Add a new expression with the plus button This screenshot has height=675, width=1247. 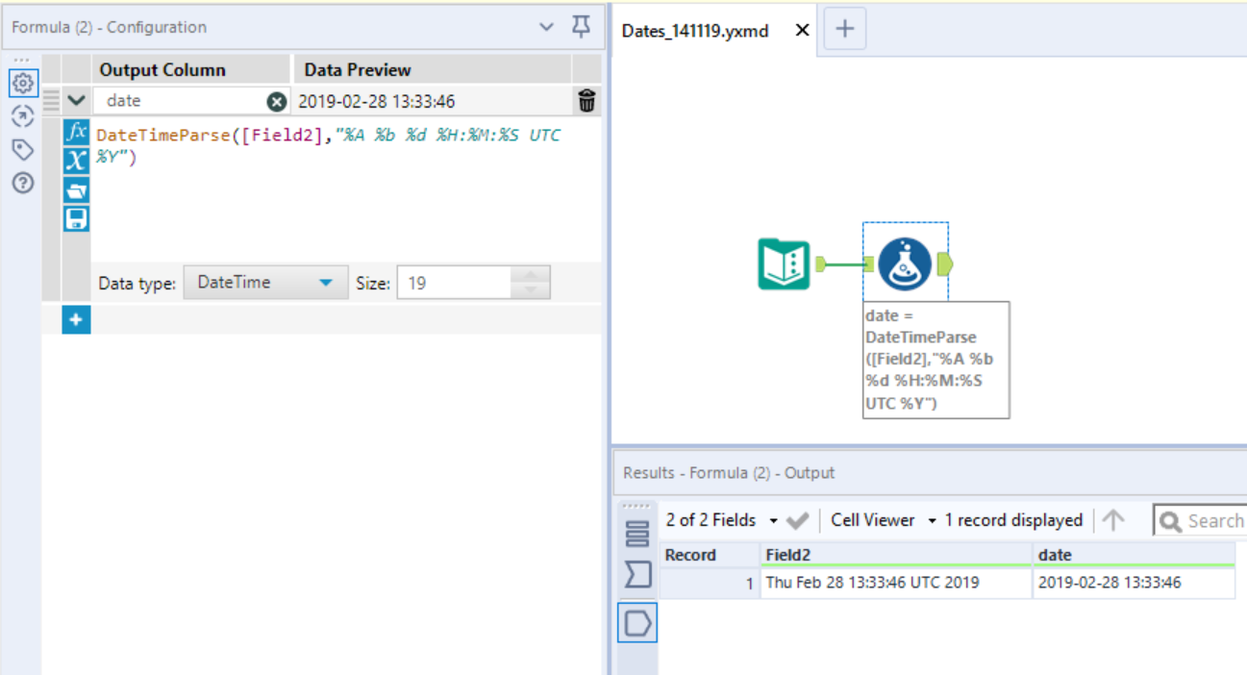[77, 319]
